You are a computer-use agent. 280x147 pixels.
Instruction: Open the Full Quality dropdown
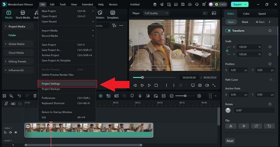(x=156, y=13)
